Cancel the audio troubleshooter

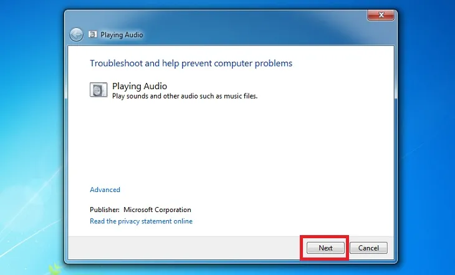coord(368,248)
